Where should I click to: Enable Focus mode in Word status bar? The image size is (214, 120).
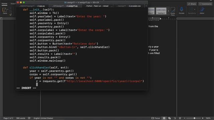pos(156,118)
